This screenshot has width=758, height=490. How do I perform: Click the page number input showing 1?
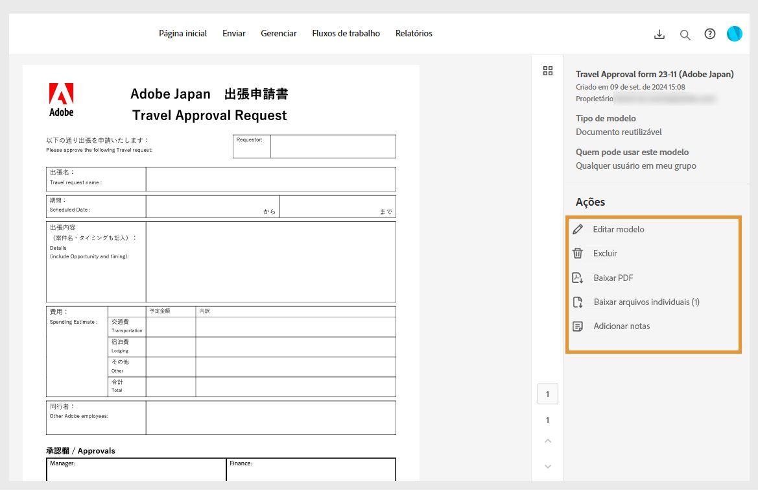click(547, 393)
